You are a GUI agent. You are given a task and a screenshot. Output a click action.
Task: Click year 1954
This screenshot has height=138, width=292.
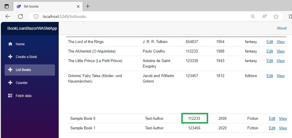220,42
